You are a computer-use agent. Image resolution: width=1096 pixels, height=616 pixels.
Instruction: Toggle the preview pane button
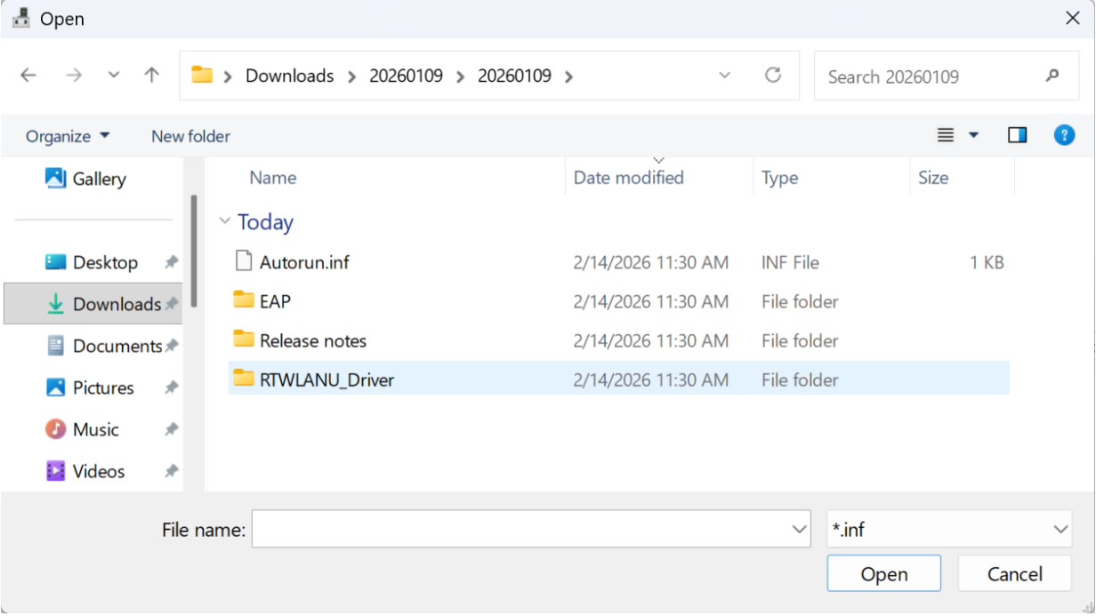[1017, 135]
